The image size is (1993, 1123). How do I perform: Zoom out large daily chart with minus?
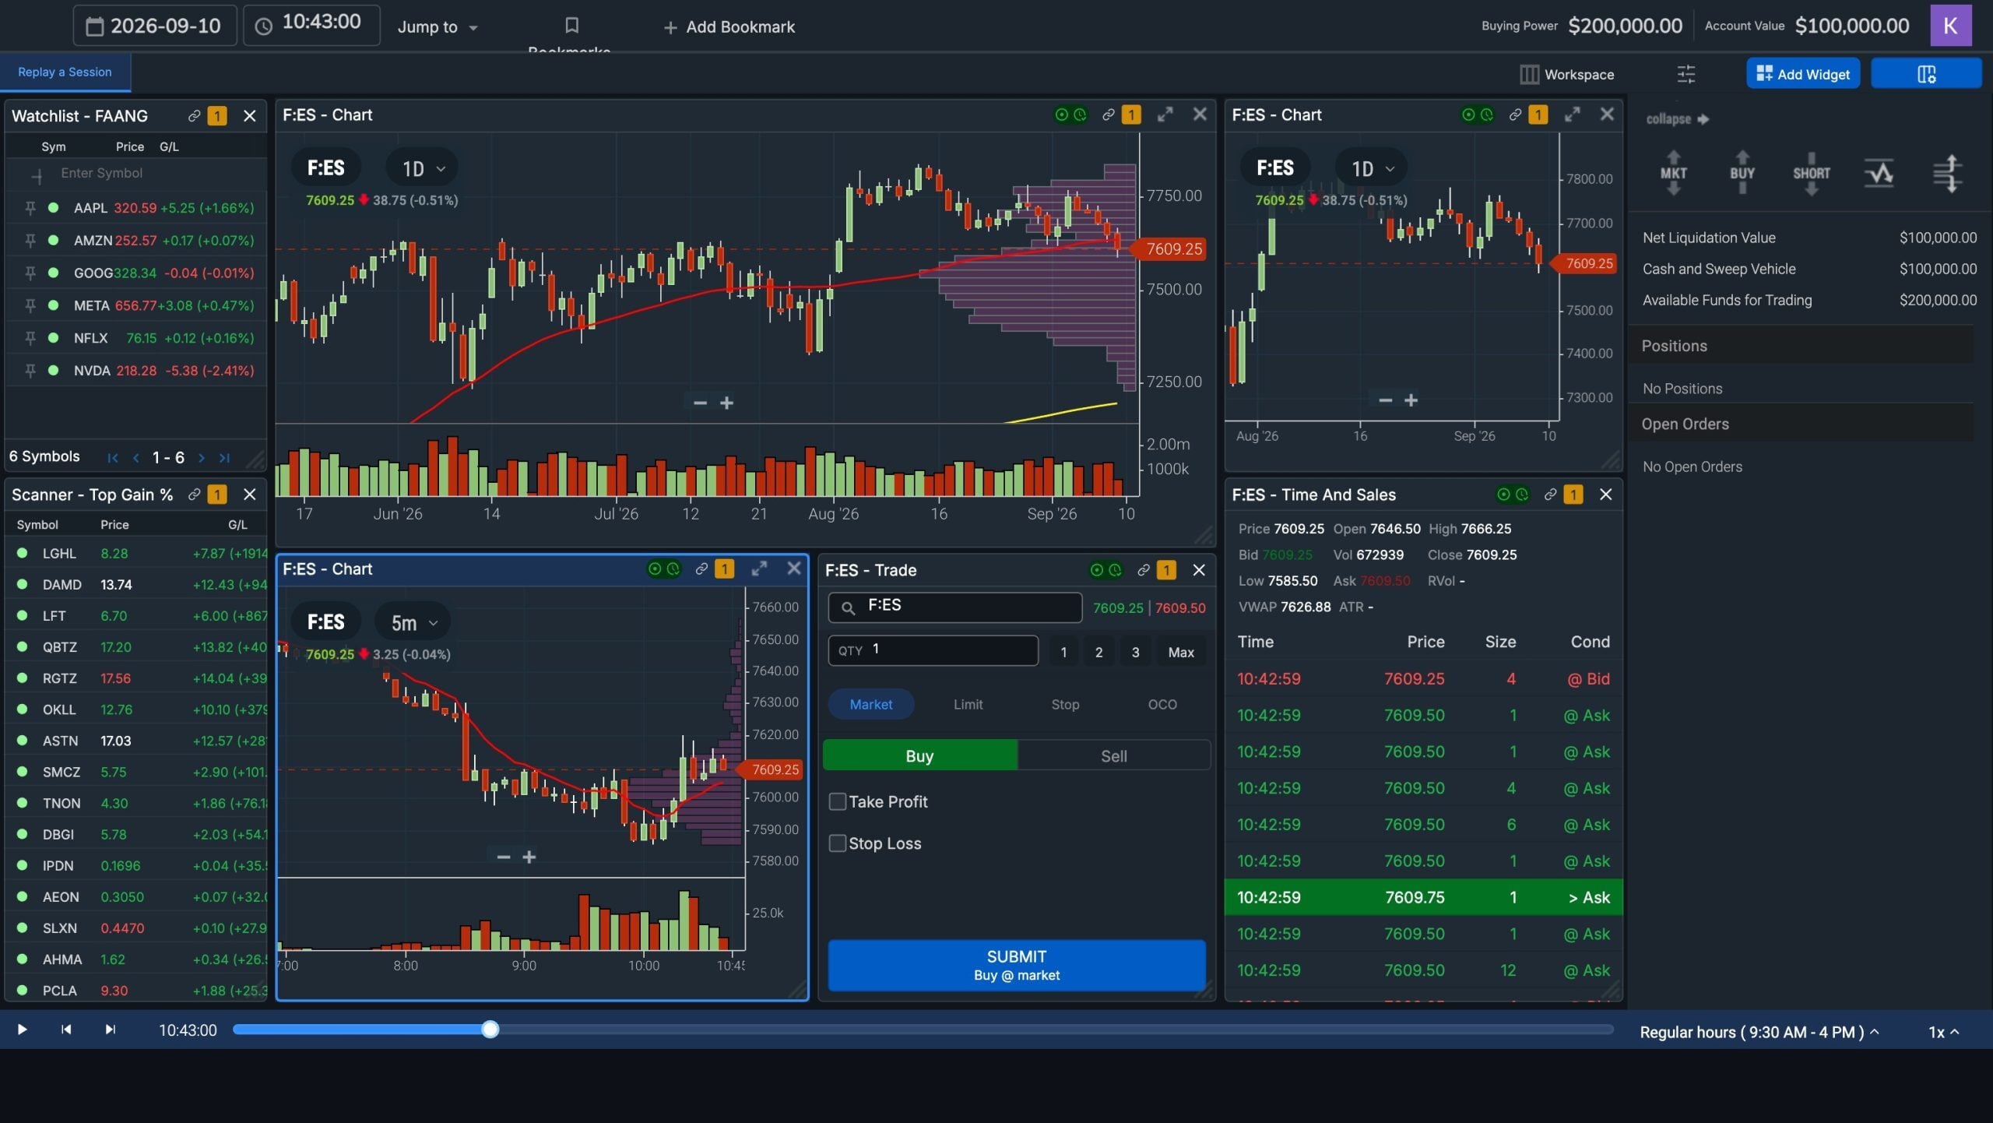tap(700, 403)
